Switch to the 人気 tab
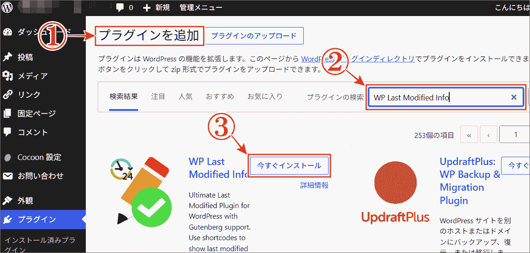Viewport: 530px width, 253px height. [185, 97]
